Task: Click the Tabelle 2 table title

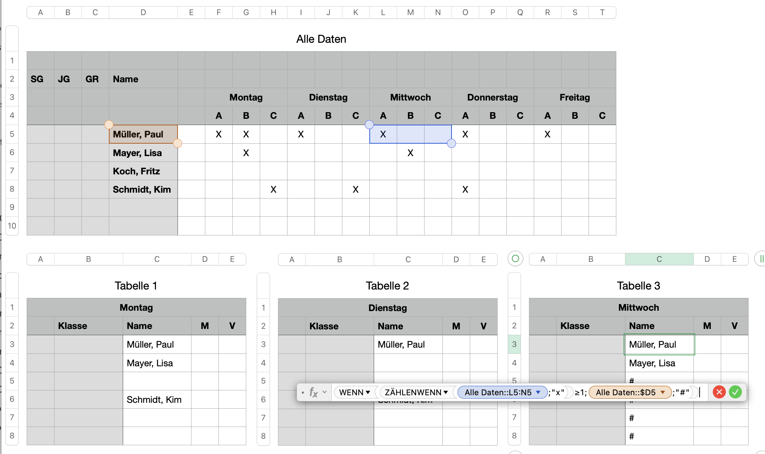Action: [387, 286]
